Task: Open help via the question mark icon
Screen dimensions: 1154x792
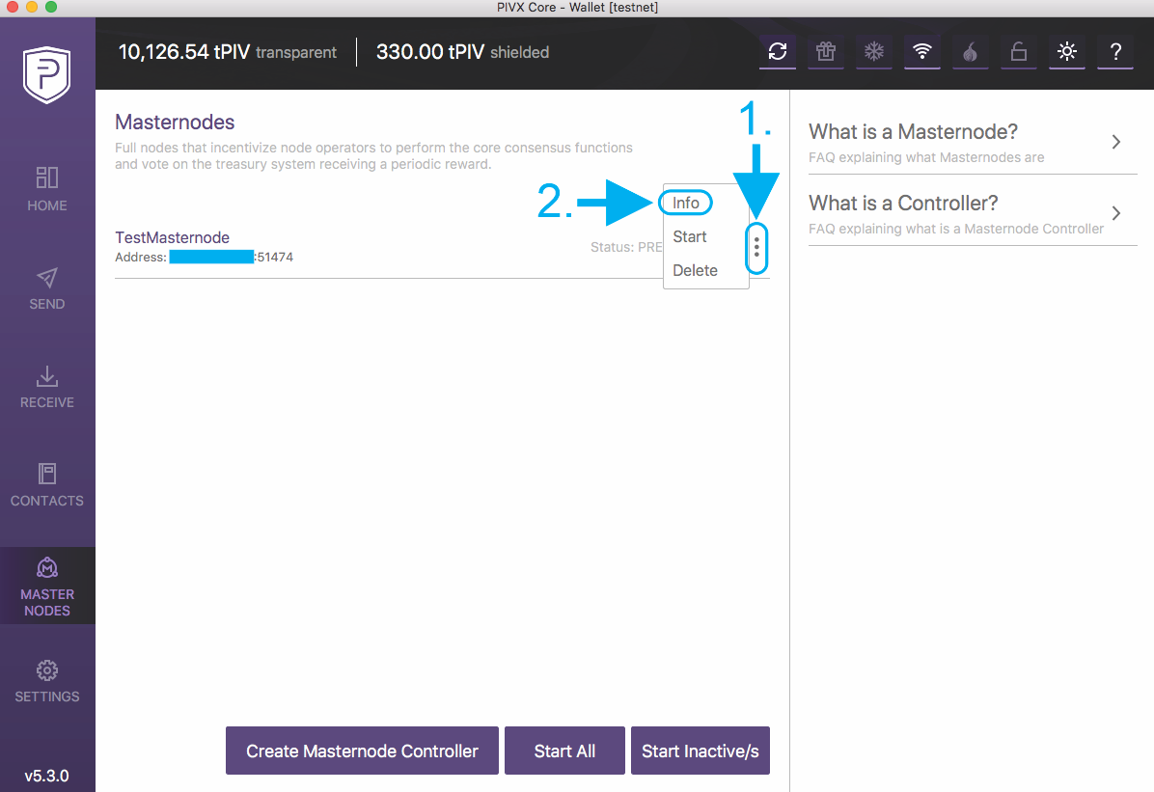Action: (1115, 51)
